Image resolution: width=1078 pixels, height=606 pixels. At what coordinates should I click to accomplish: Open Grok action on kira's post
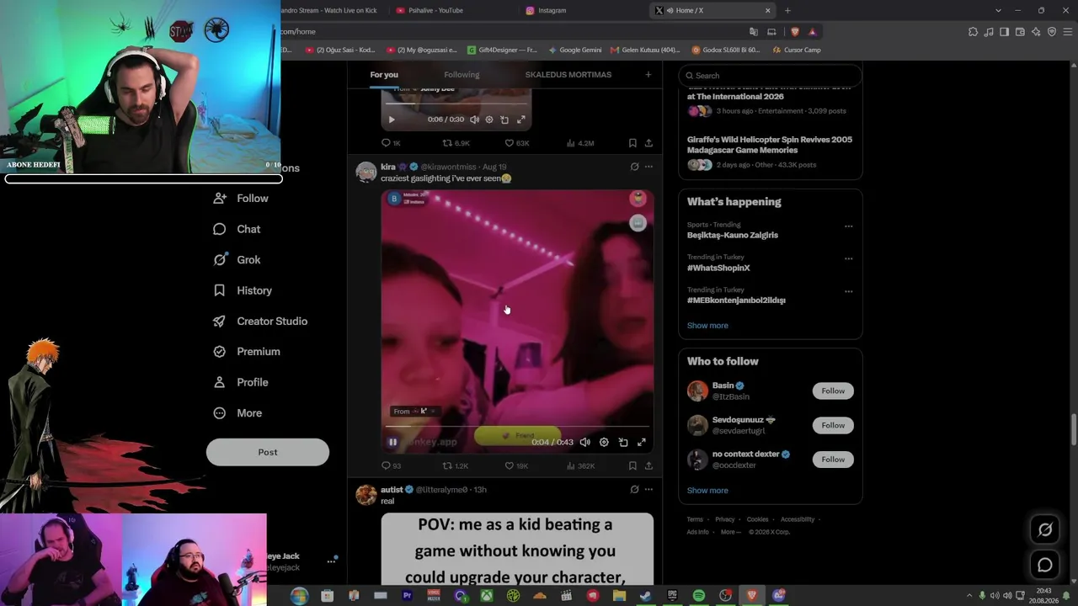click(634, 167)
